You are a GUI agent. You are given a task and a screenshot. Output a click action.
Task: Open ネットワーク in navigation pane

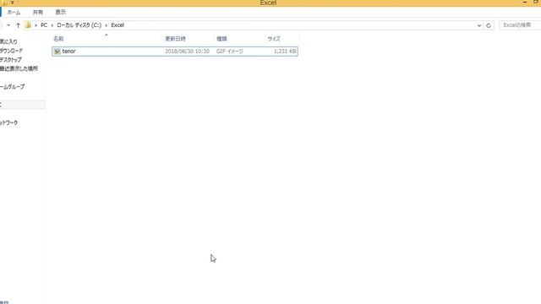[x=8, y=122]
